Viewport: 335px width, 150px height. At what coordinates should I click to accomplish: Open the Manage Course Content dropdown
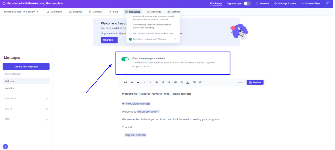21,12
